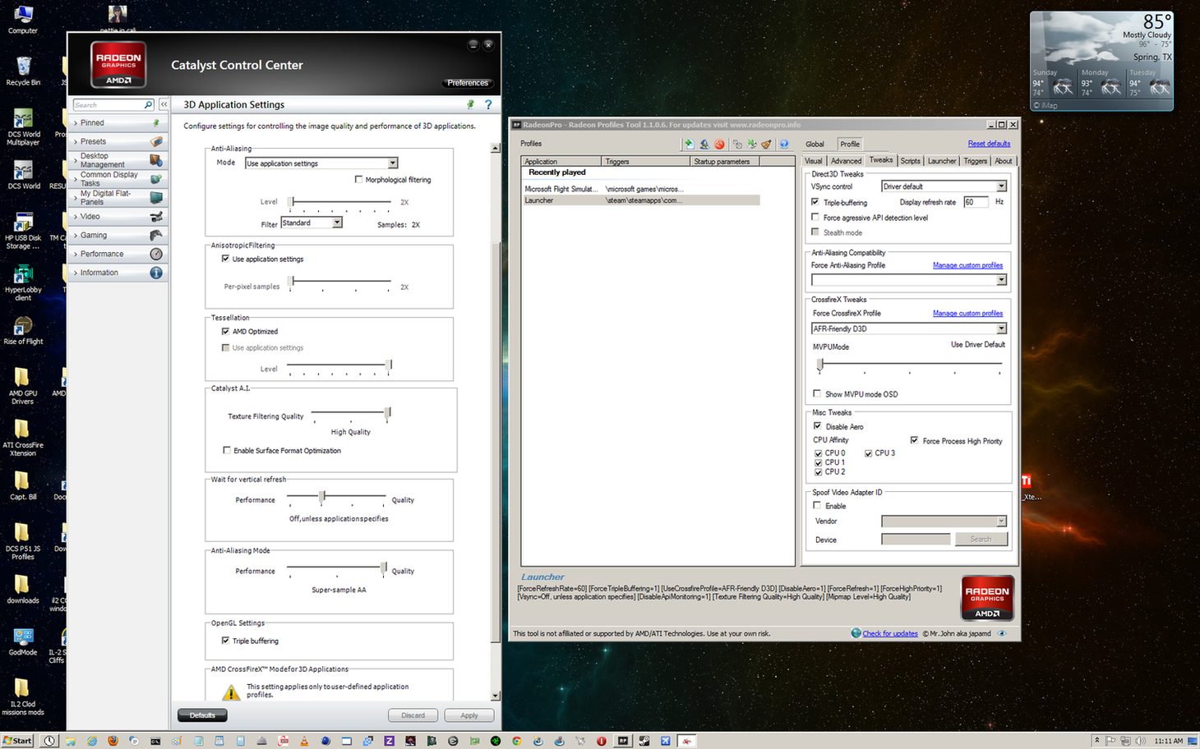Click the gamepad icon beside Gaming

[x=156, y=235]
